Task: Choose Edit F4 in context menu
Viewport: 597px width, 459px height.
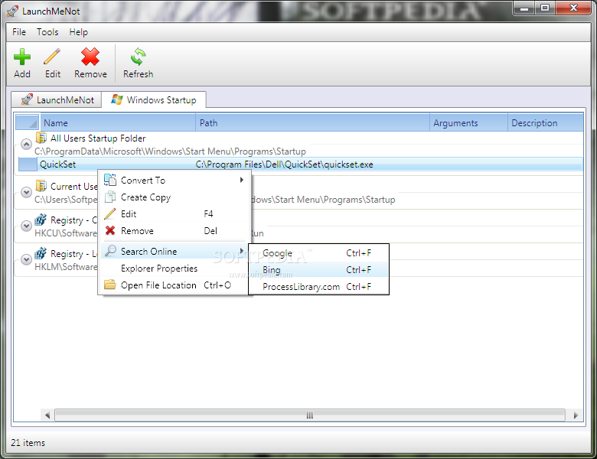Action: pos(175,214)
